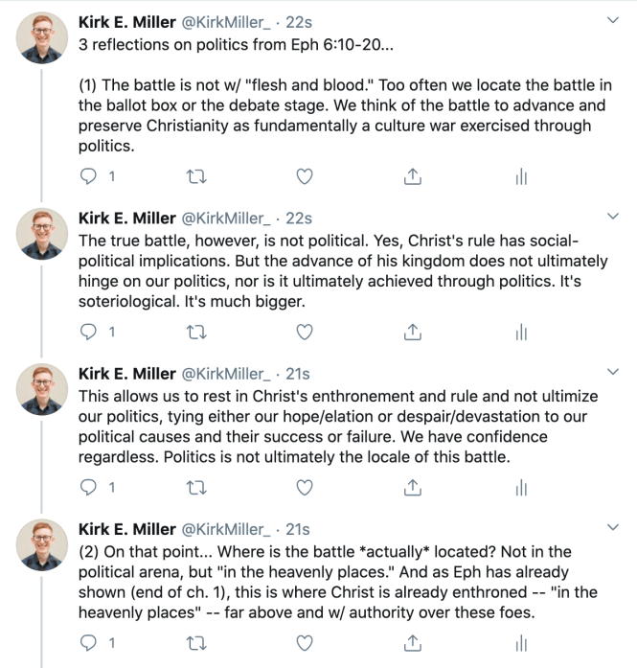Image resolution: width=637 pixels, height=668 pixels.
Task: Reply to the "3 reflections on politics" tweet
Action: click(x=89, y=176)
